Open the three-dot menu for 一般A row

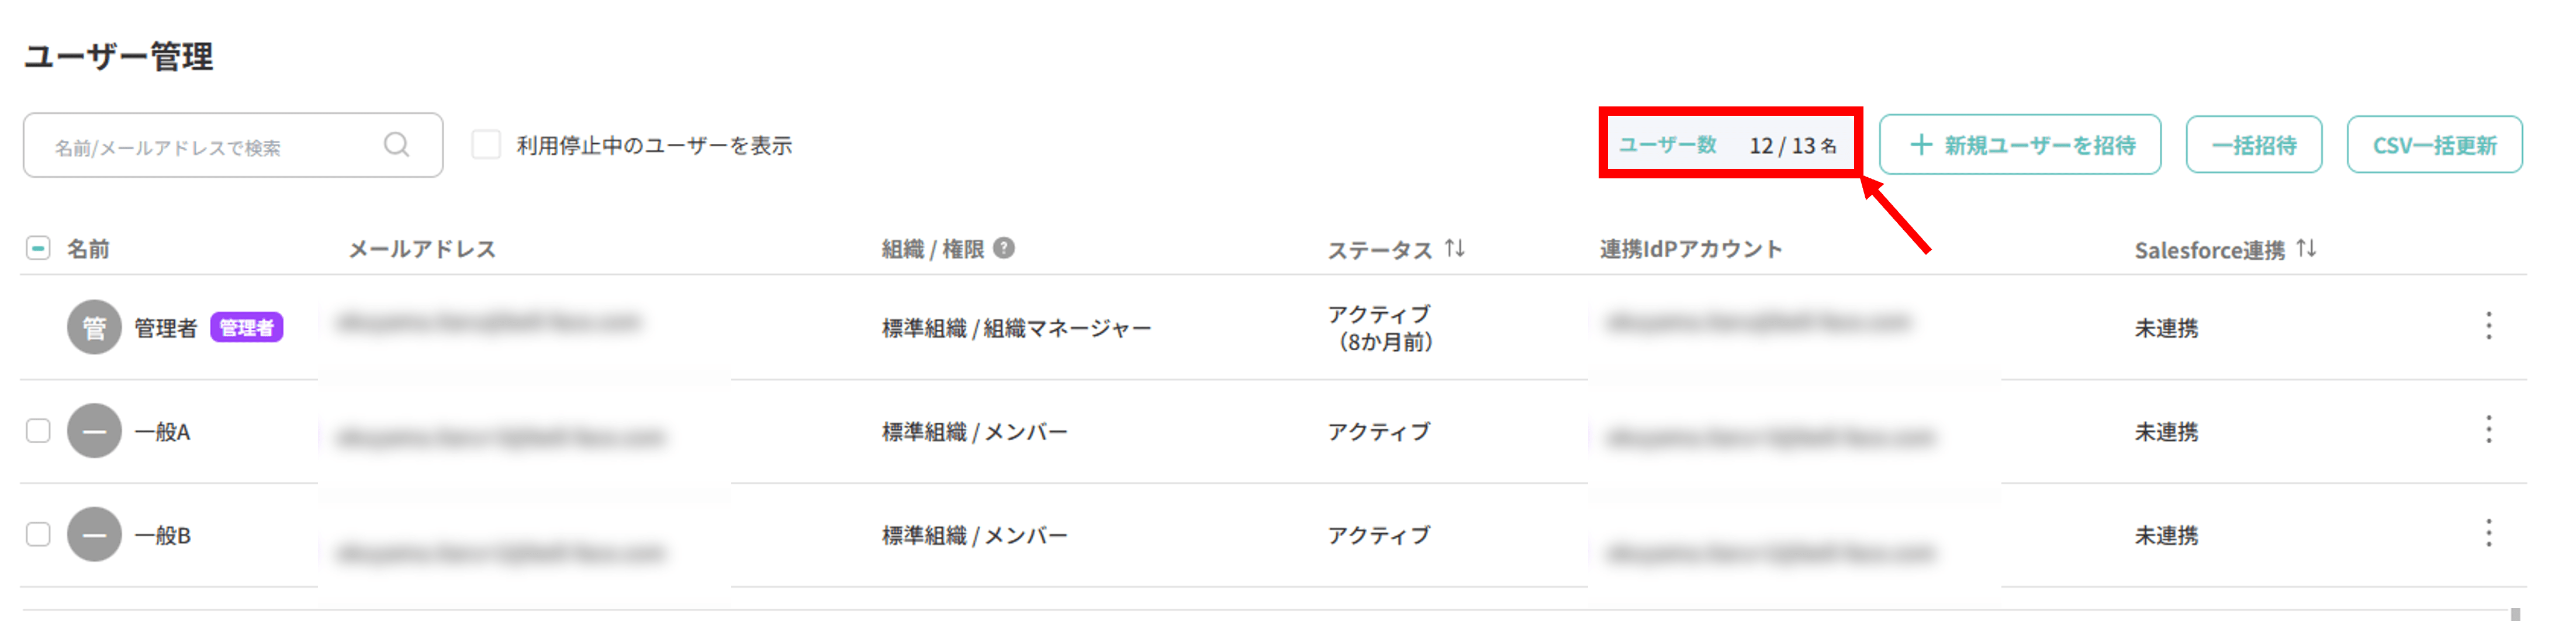(x=2488, y=430)
